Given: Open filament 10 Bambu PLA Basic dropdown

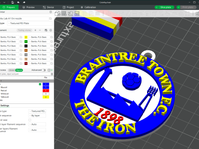Looking at the screenshot, I should [39, 55].
